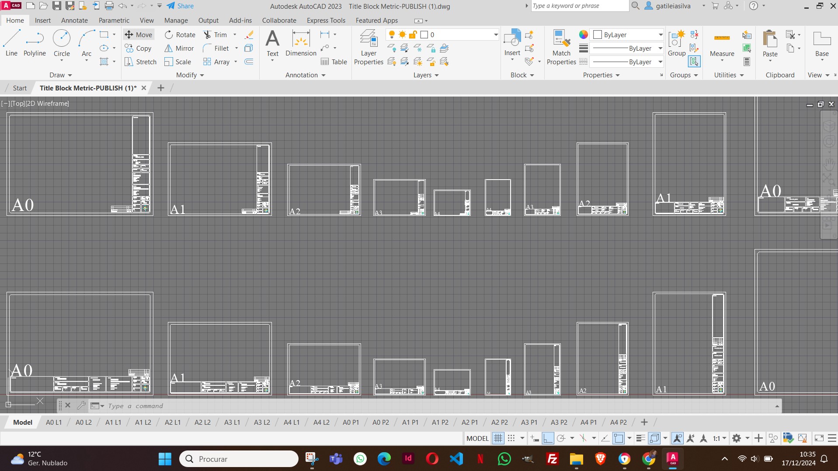The height and width of the screenshot is (471, 838).
Task: Click the Rotate tool
Action: click(x=180, y=35)
